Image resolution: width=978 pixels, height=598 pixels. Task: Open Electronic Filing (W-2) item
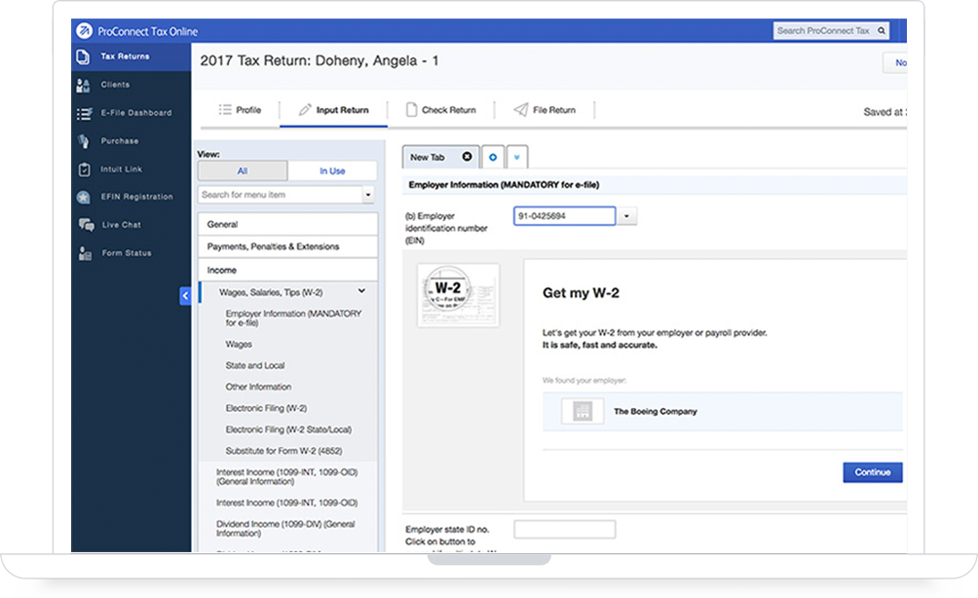(x=266, y=408)
